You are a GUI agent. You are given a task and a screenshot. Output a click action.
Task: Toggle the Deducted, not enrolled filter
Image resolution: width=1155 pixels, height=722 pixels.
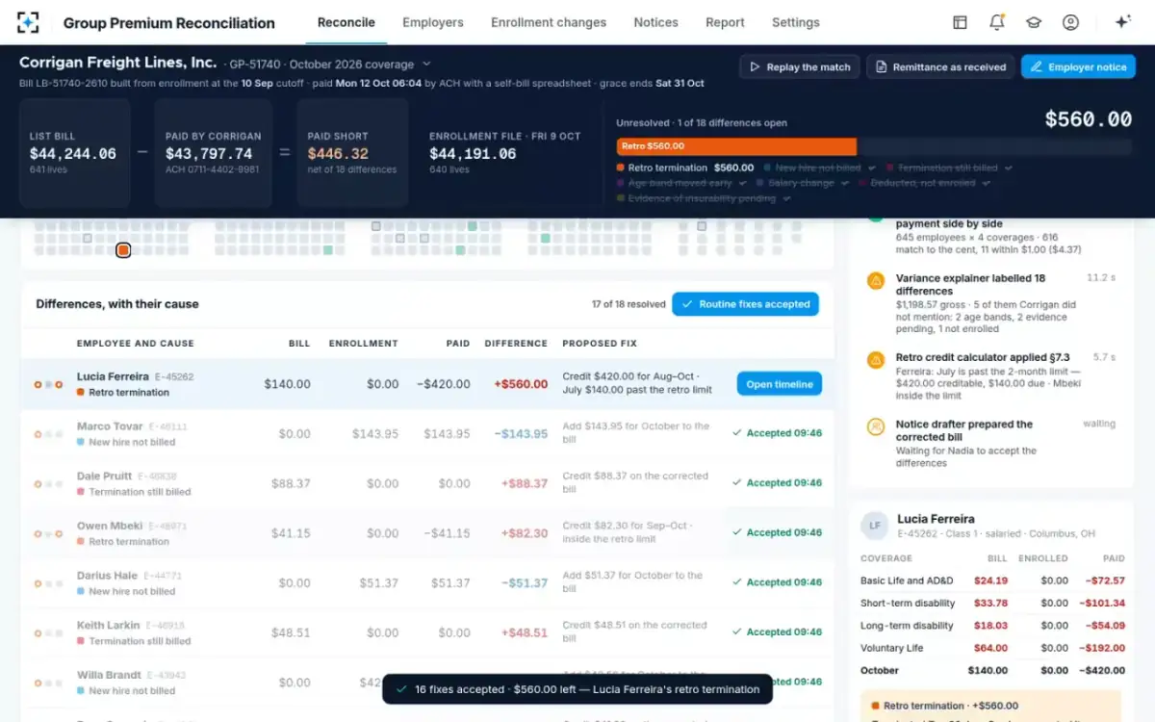click(927, 183)
